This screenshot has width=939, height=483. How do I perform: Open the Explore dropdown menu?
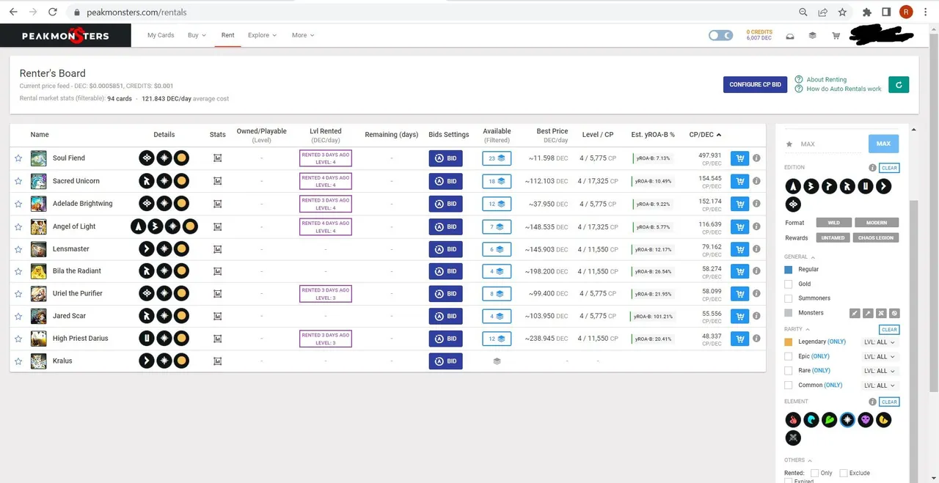click(262, 35)
